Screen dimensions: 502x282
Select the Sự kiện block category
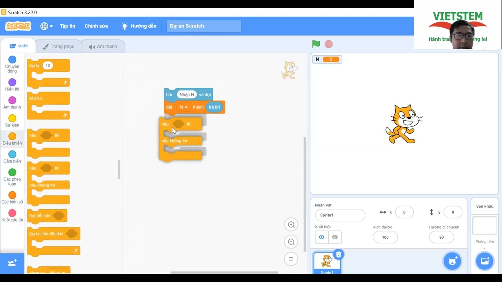(x=12, y=121)
